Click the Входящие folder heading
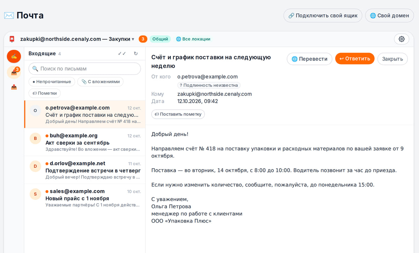Screen dimensions: 419x253 [42, 53]
